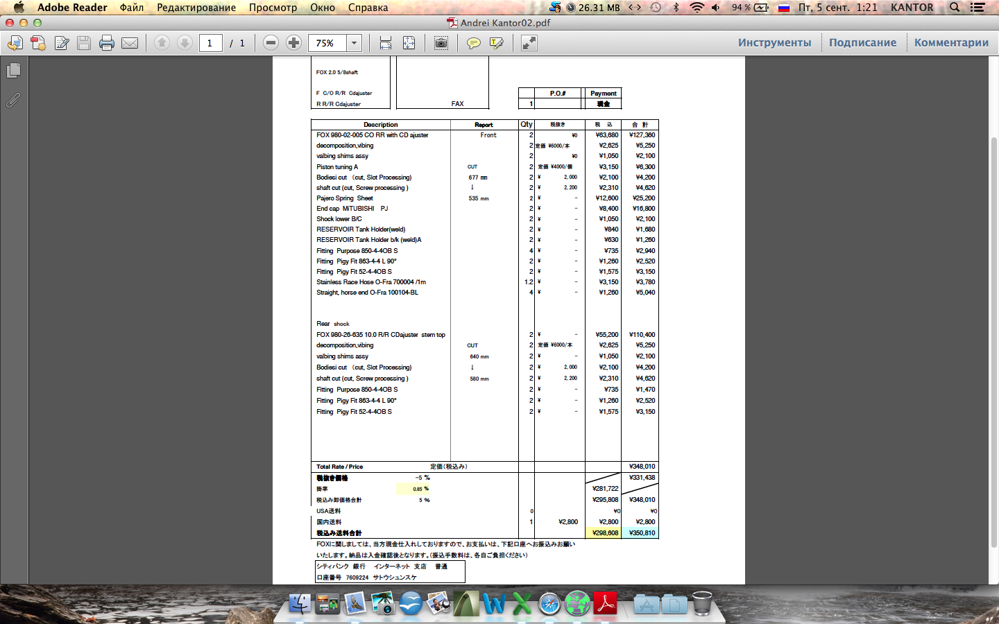
Task: Click the fit page width icon
Action: coord(386,43)
